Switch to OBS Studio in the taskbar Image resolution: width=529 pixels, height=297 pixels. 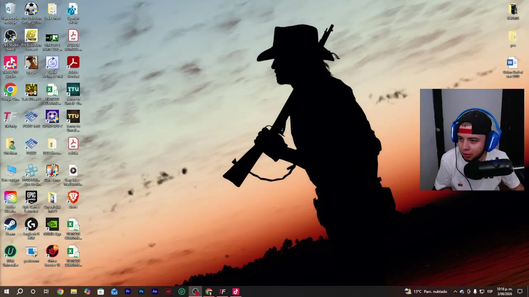pos(195,292)
